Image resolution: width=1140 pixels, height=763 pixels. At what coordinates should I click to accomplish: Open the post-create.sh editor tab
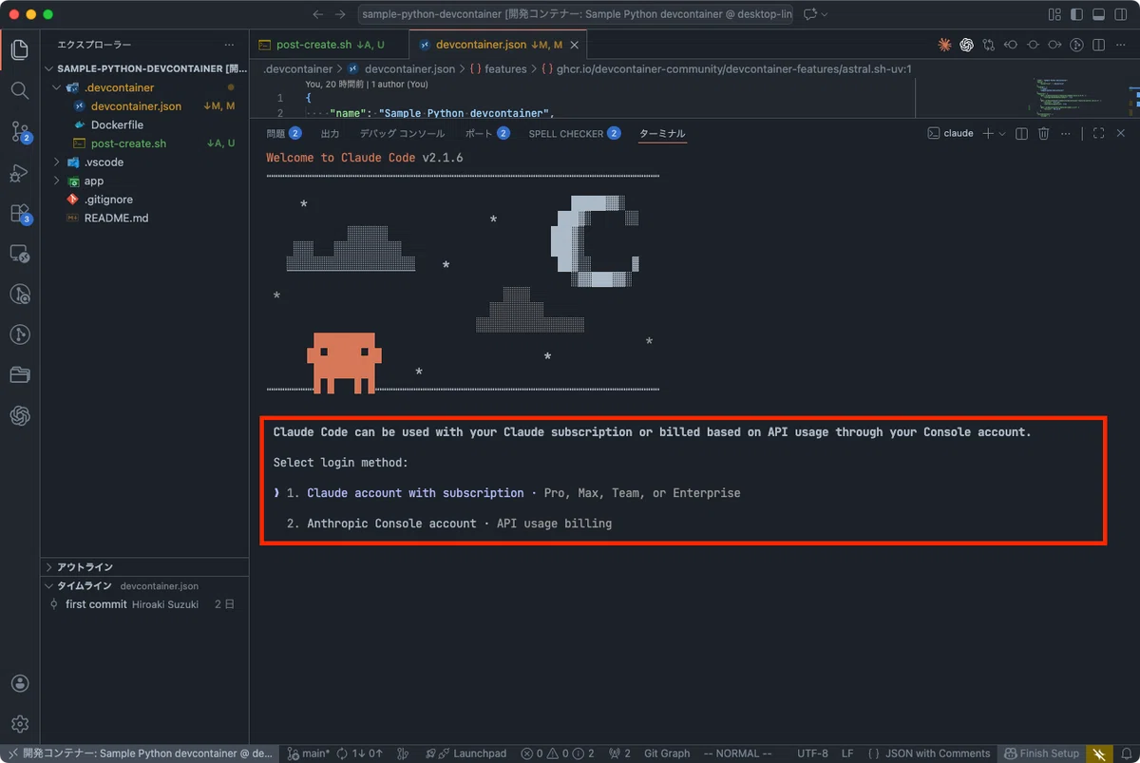pos(329,45)
